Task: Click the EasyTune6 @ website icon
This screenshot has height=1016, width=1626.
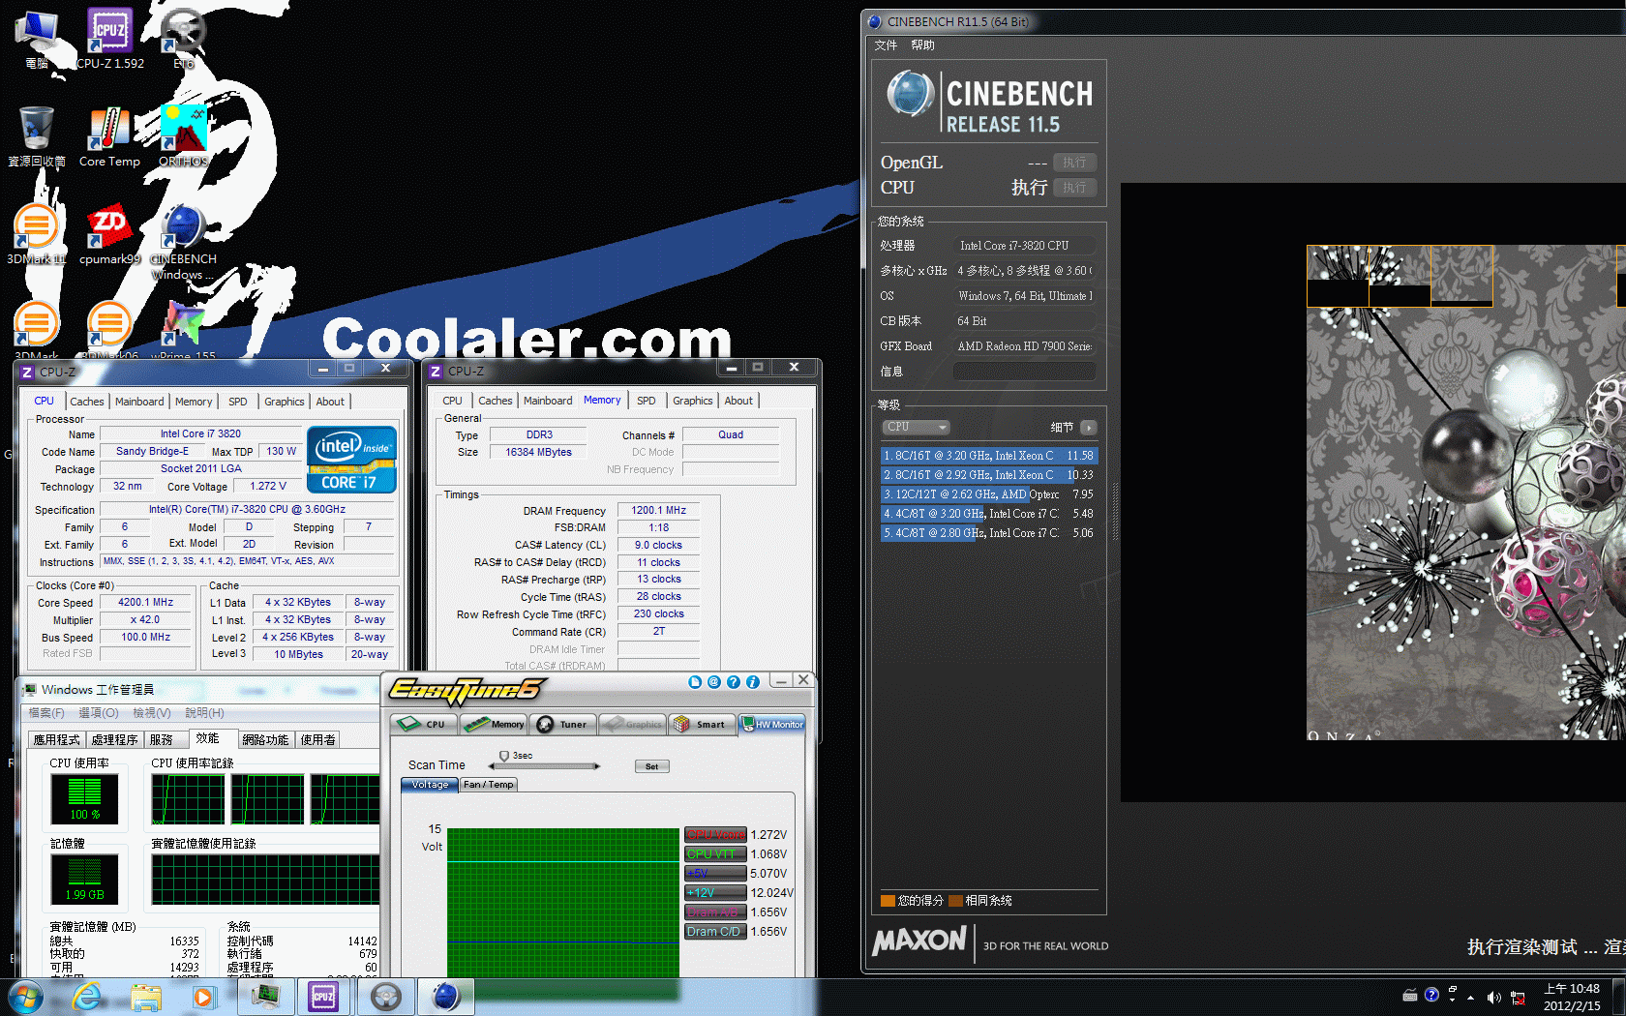Action: 714,682
